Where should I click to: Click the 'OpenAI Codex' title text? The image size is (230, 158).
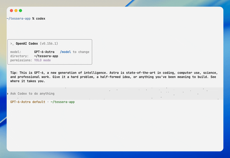[27, 44]
